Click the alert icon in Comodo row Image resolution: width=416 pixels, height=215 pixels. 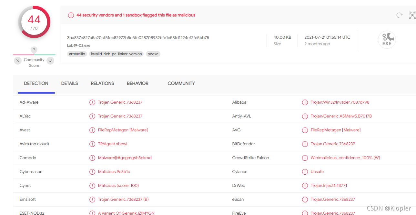92,158
